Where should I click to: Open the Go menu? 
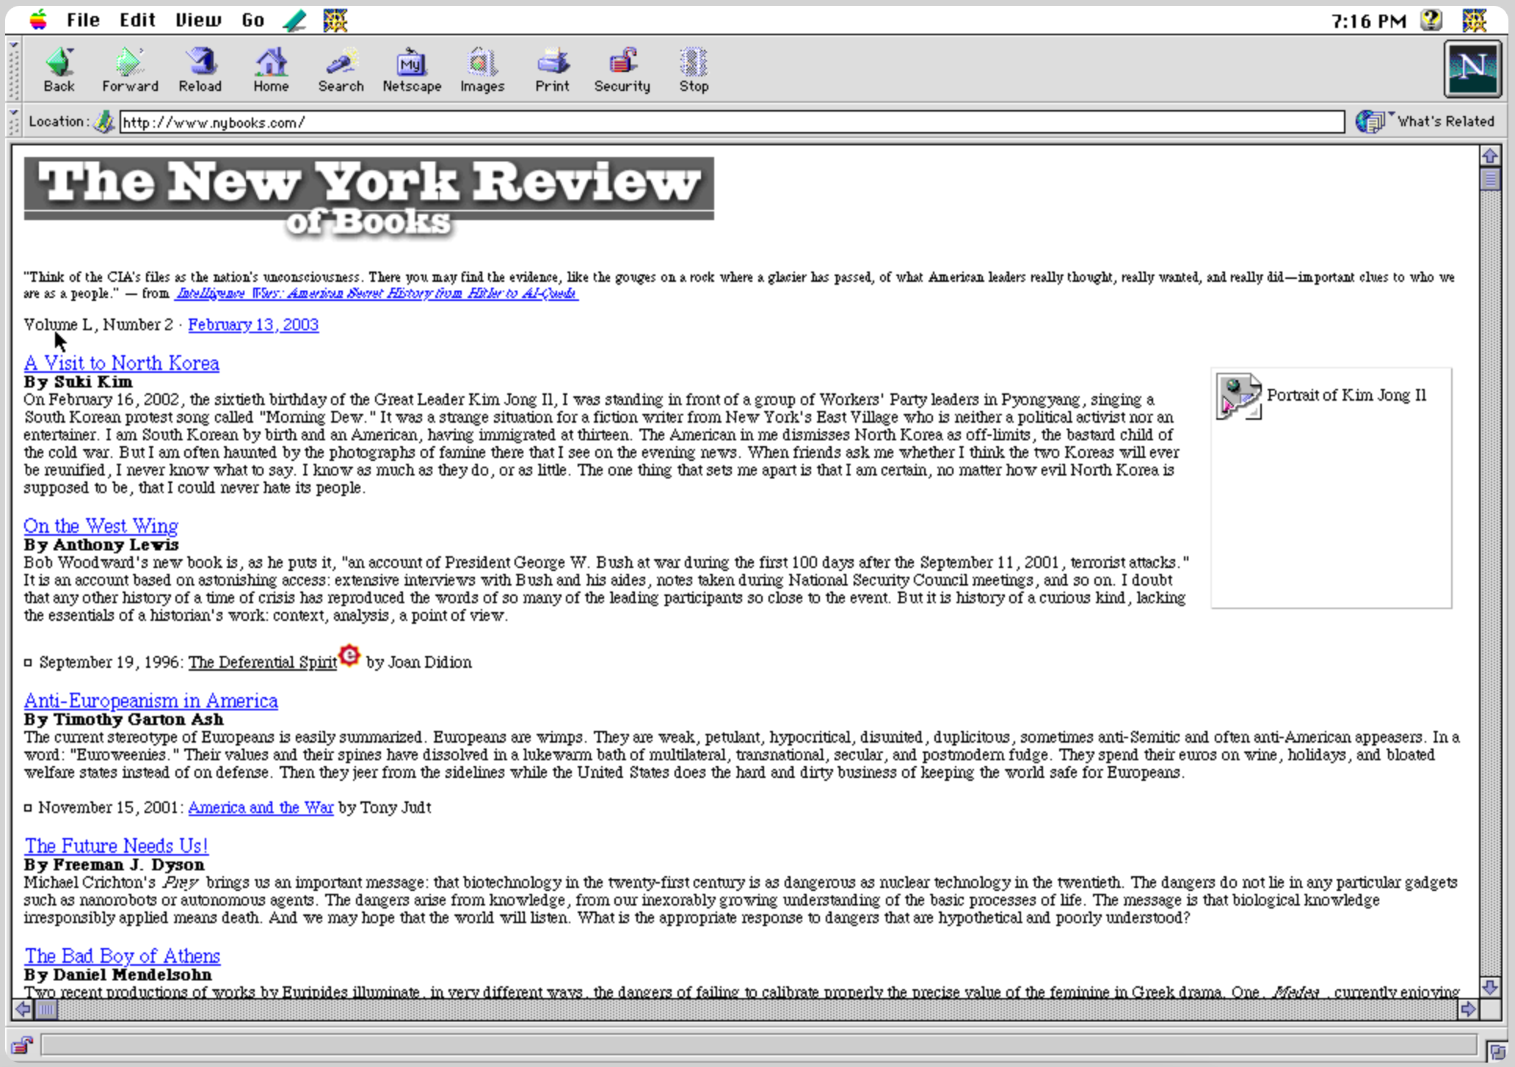pyautogui.click(x=252, y=20)
